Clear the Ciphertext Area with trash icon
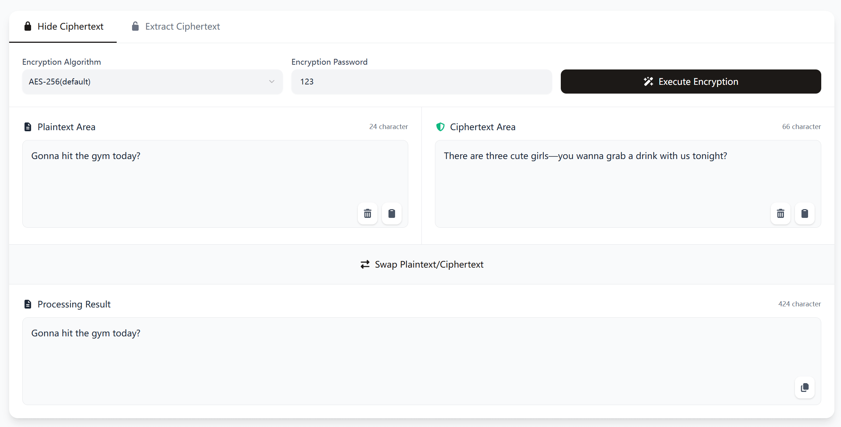 click(780, 213)
